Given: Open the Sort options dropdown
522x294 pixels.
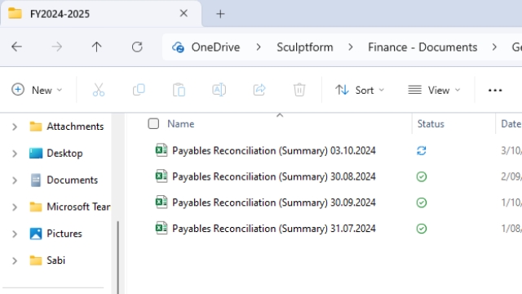Looking at the screenshot, I should coord(360,90).
